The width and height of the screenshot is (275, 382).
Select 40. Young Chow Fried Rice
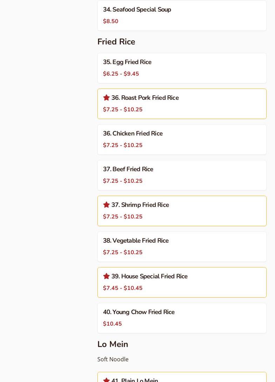(139, 312)
